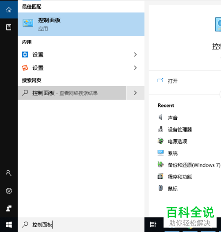Open the Windows Start button
221x232 pixels.
click(x=9, y=225)
